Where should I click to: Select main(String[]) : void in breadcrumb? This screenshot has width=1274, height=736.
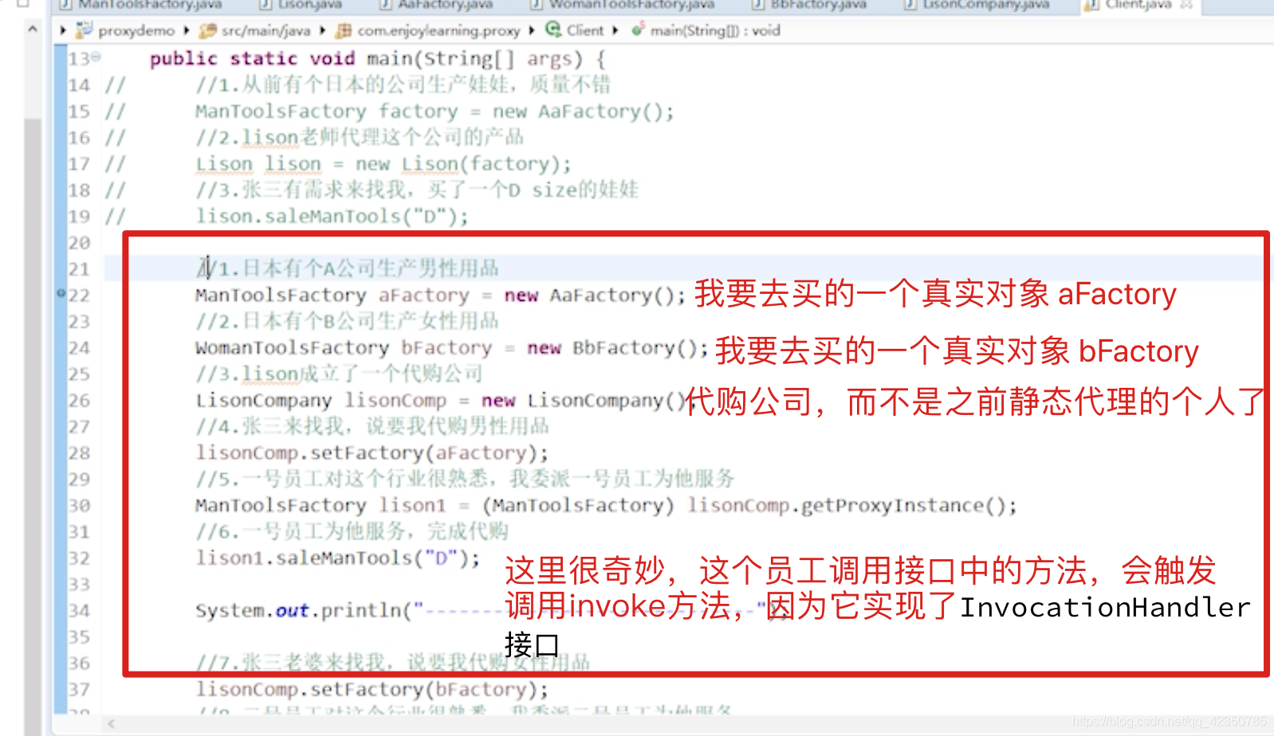(715, 30)
